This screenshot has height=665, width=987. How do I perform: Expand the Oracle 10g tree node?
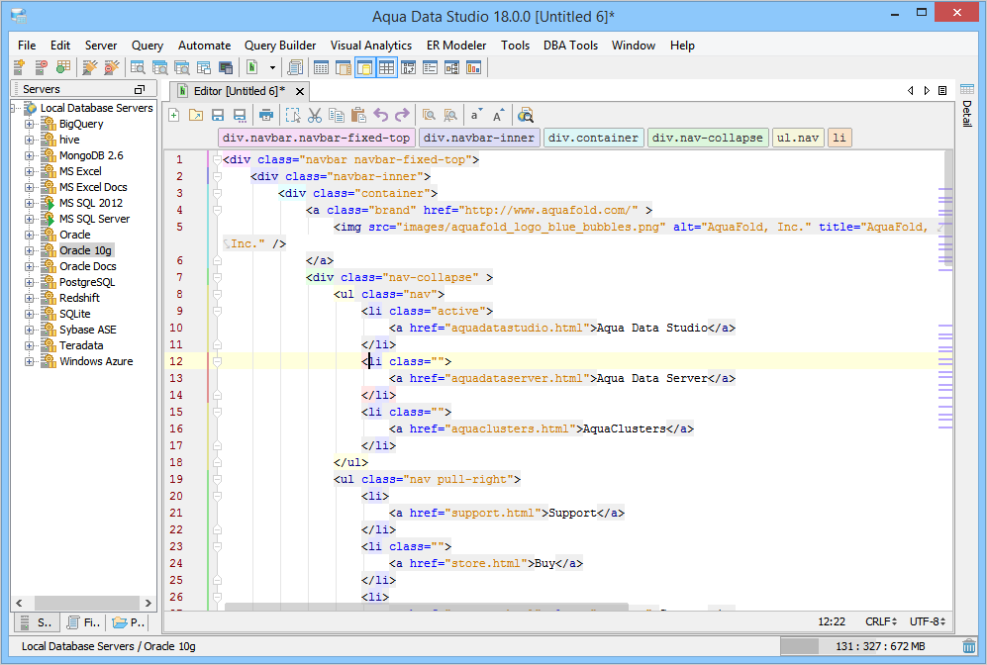pos(29,250)
